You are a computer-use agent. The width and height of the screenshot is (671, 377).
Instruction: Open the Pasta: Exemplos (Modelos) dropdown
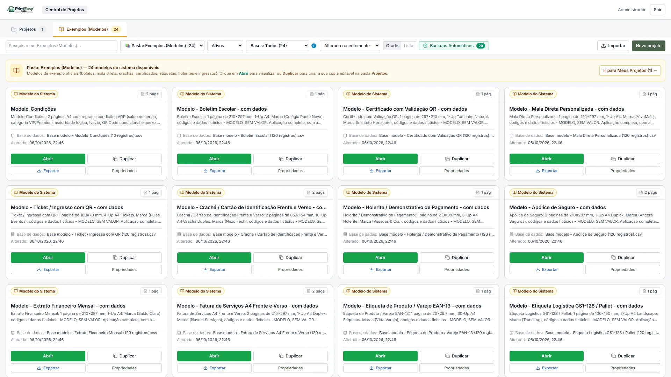(162, 46)
